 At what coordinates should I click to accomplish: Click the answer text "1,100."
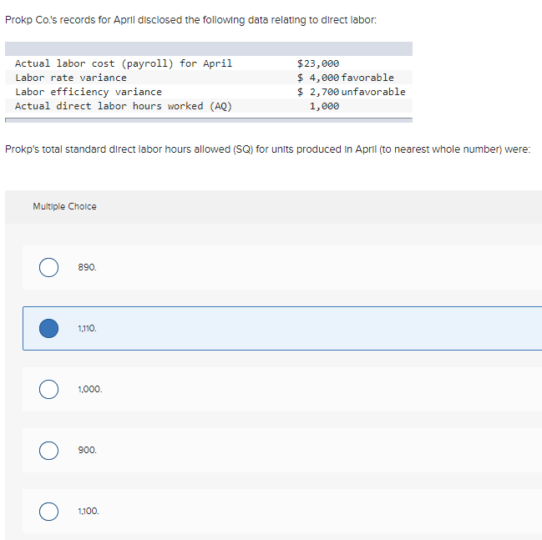(88, 511)
